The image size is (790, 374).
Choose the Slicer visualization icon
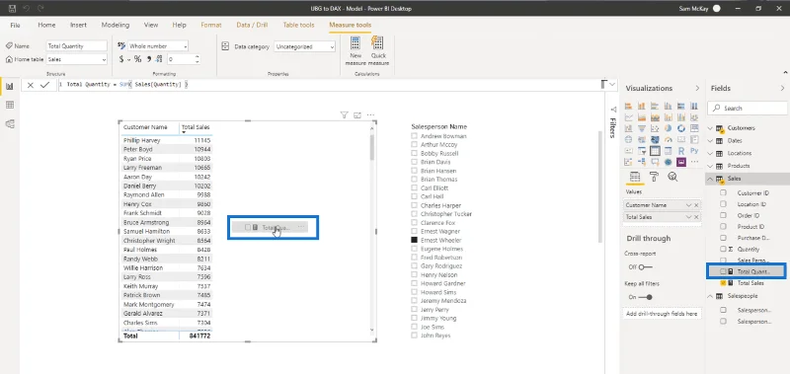click(x=642, y=151)
